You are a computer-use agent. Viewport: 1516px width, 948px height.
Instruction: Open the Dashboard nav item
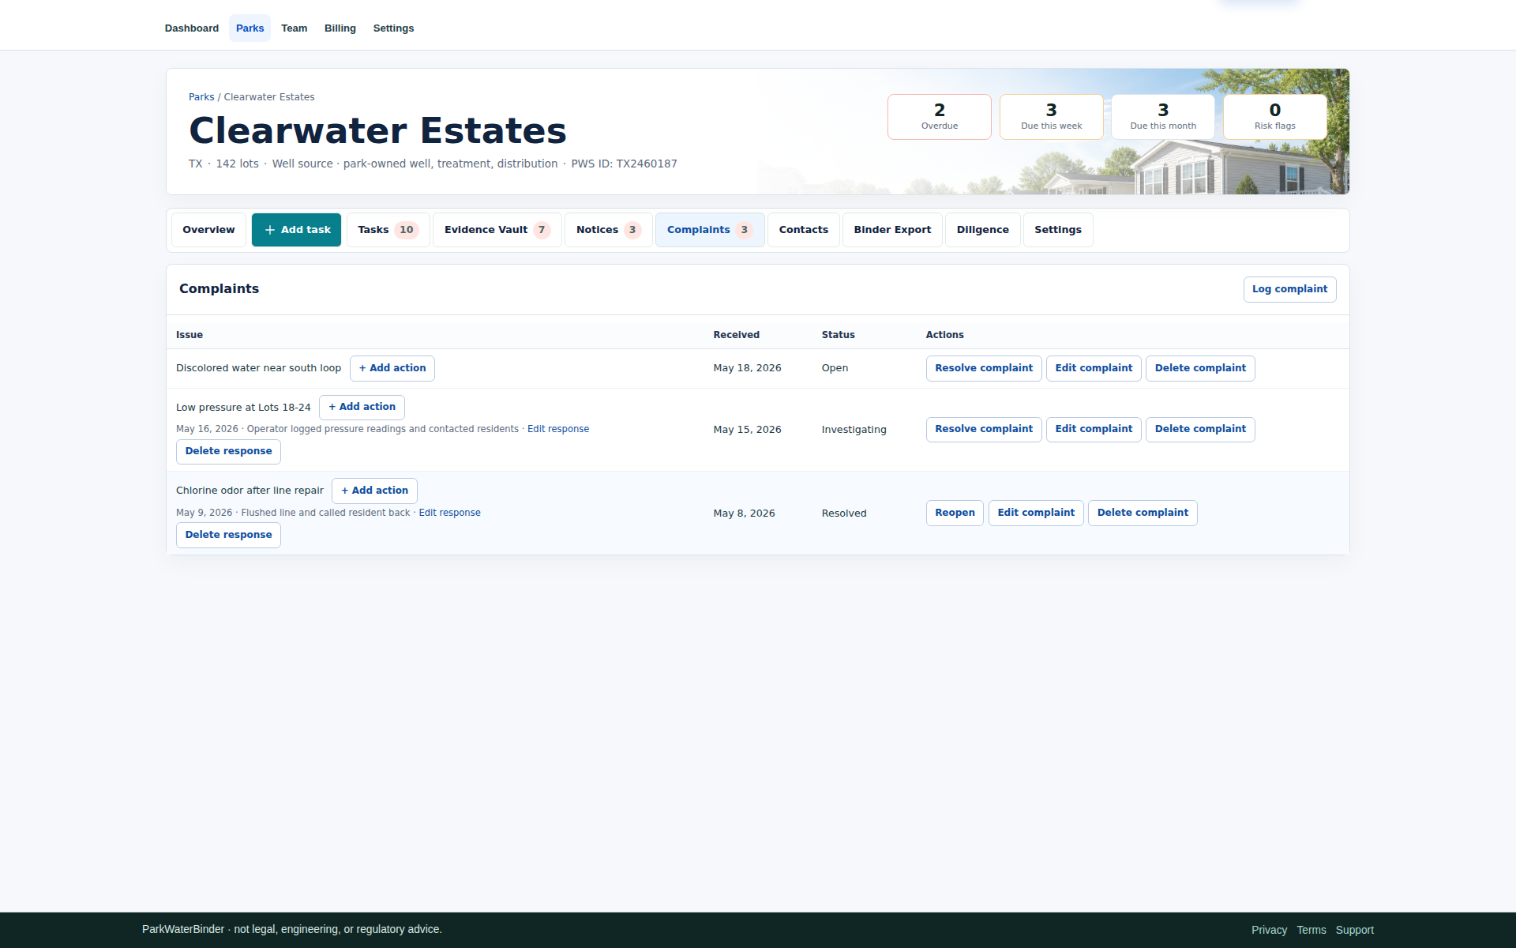coord(192,28)
